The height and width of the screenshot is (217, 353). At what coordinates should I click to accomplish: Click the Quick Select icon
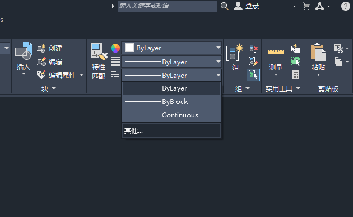coord(296,48)
